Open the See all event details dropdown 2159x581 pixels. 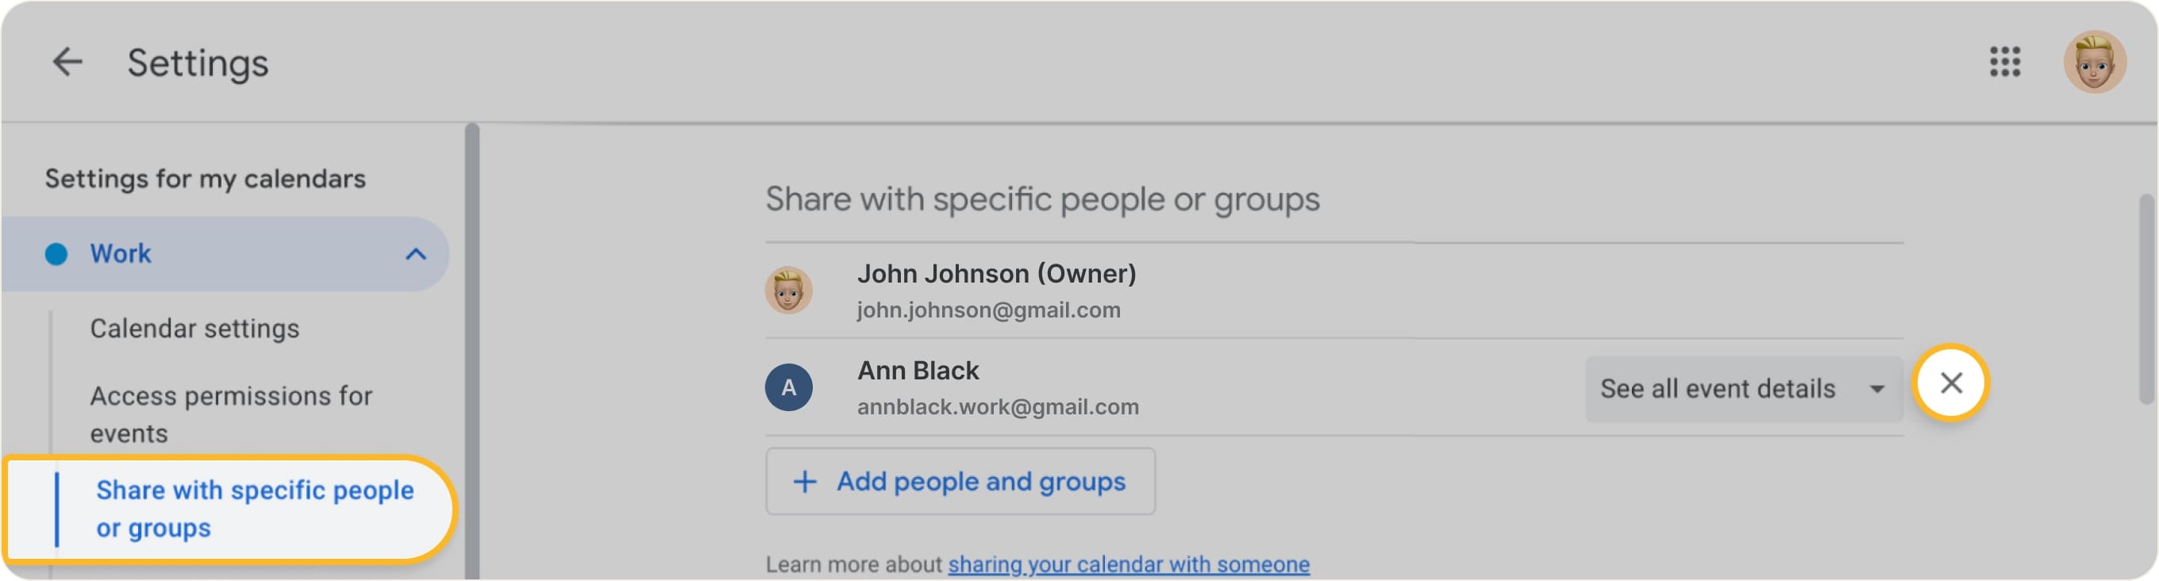tap(1745, 387)
